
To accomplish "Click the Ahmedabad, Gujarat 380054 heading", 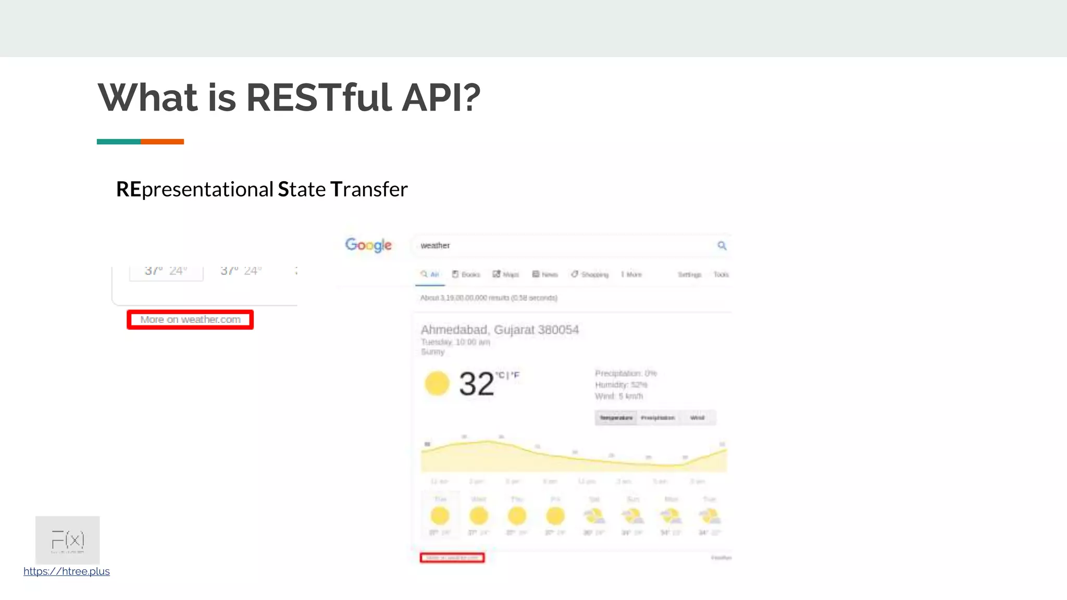I will 500,330.
